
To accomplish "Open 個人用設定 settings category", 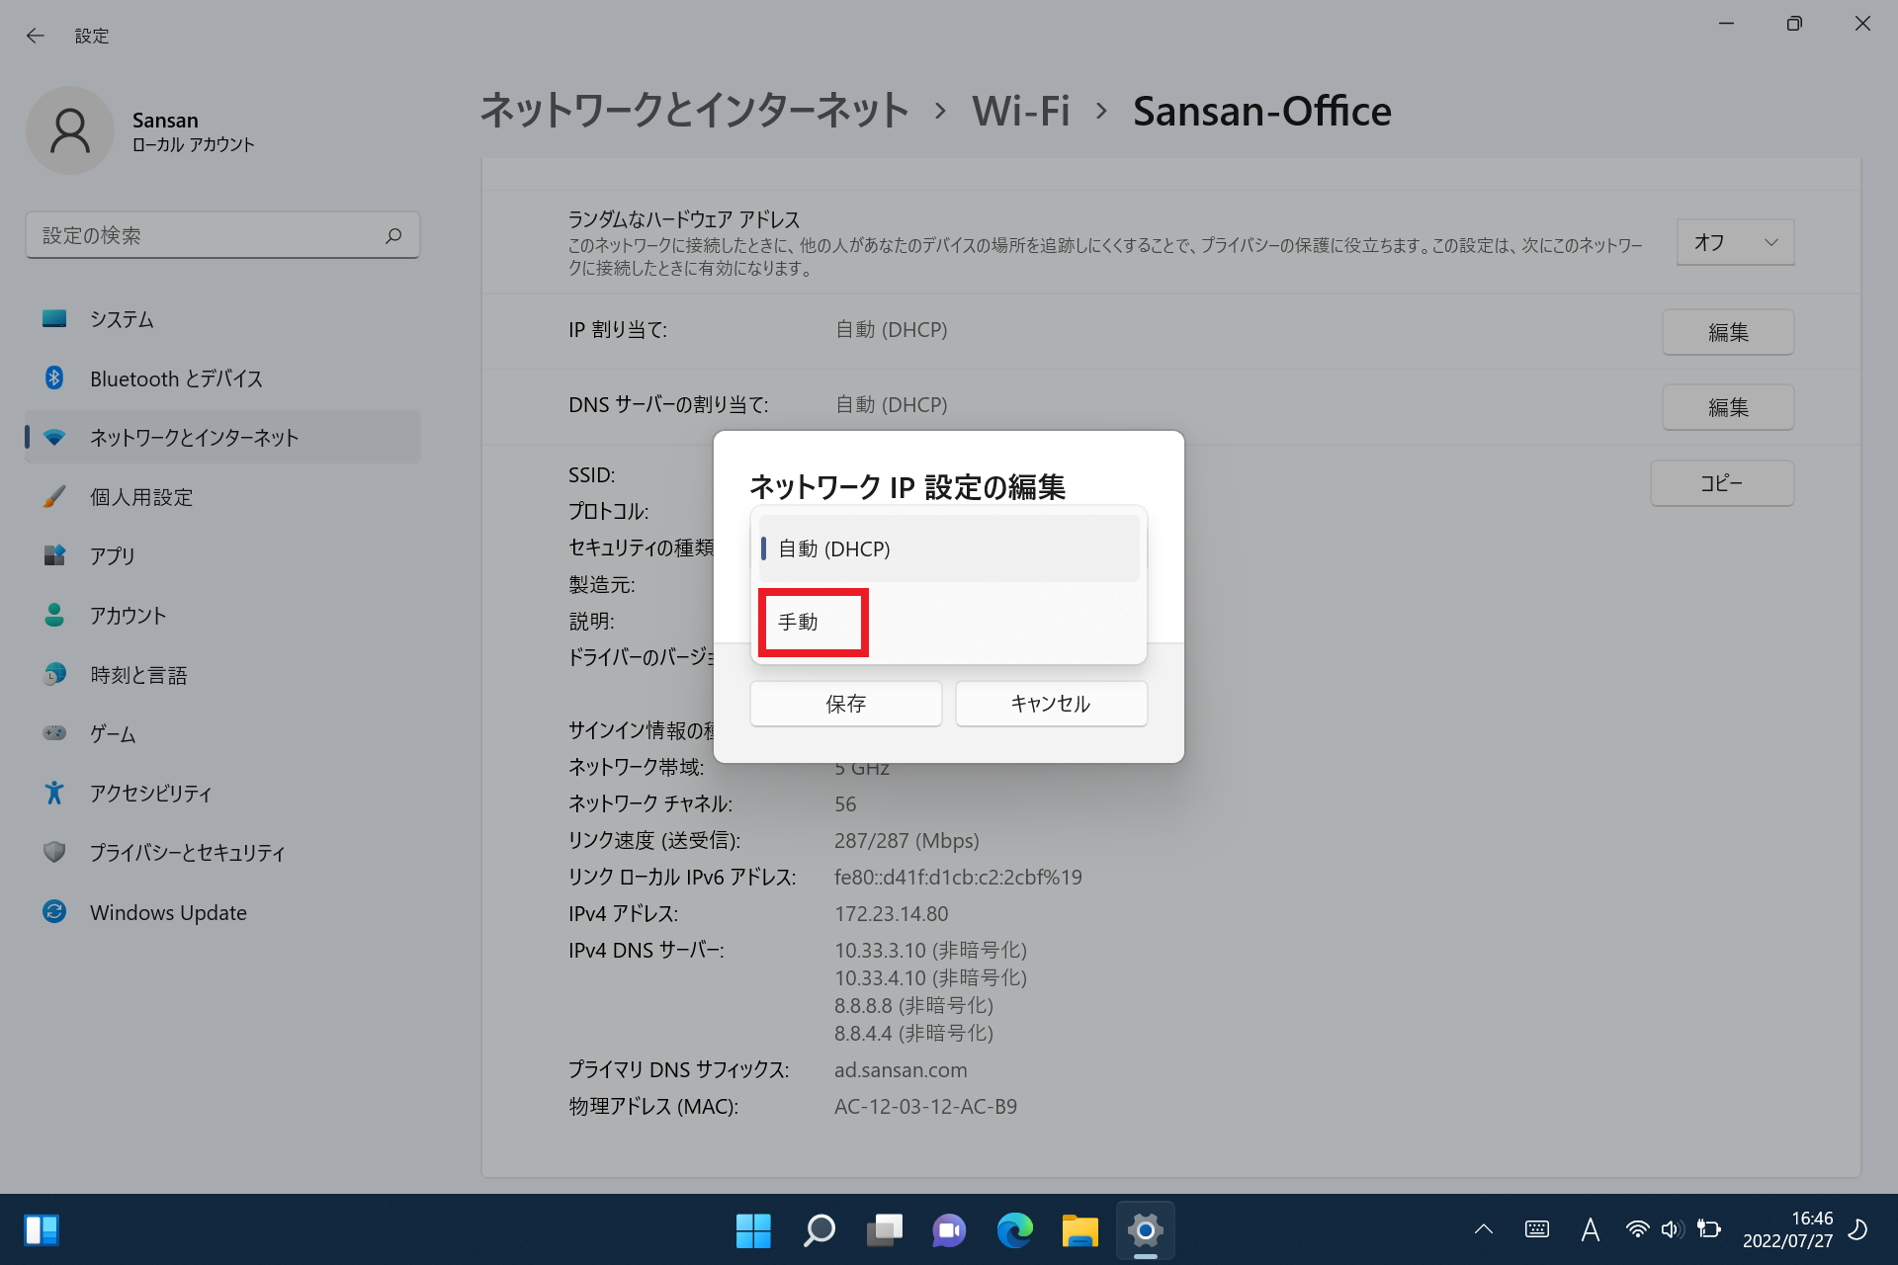I will coord(222,497).
